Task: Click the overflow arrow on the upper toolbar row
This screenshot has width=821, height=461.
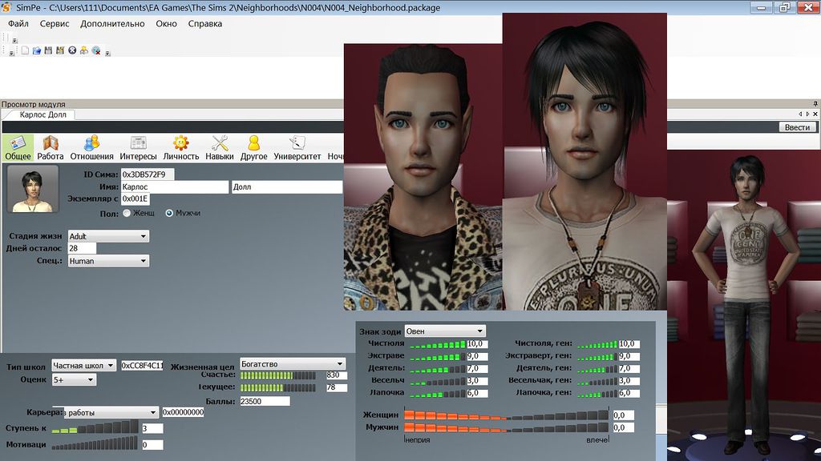Action: (14, 40)
